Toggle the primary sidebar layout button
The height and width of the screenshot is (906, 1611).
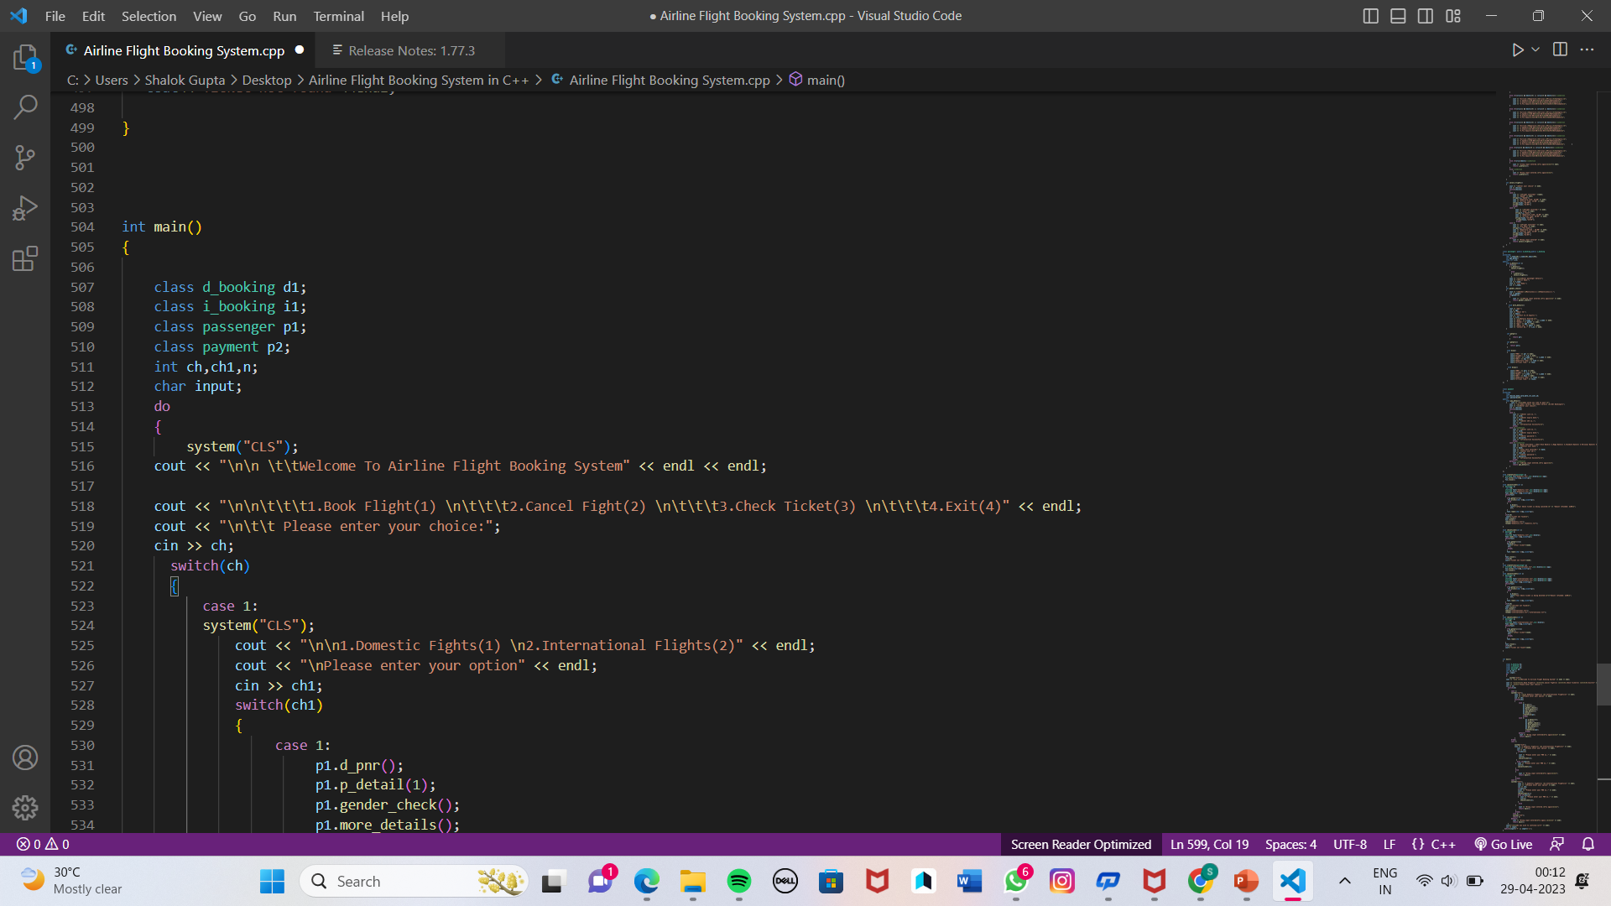click(1370, 16)
